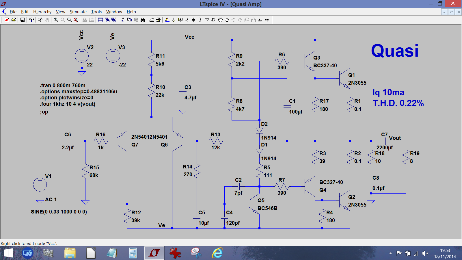Viewport: 462px width, 260px height.
Task: Click the R19 value '8'
Action: 411,161
